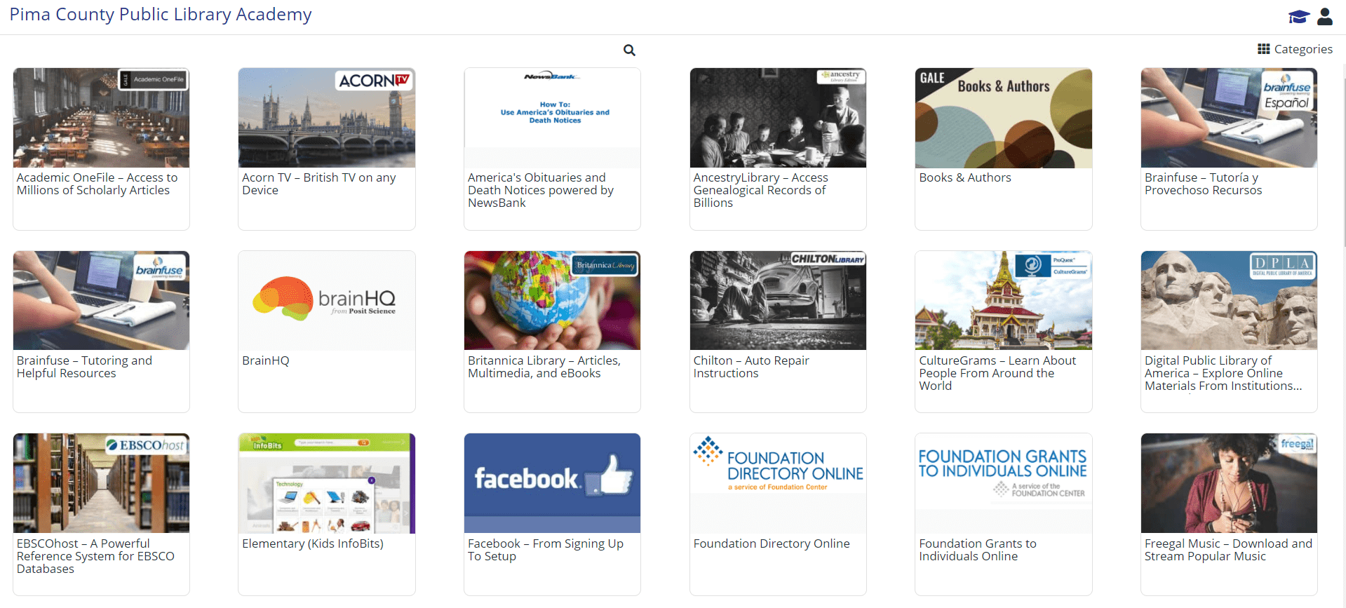This screenshot has height=608, width=1346.
Task: Click 'Foundation Grants to Individuals Online' title
Action: tap(978, 550)
